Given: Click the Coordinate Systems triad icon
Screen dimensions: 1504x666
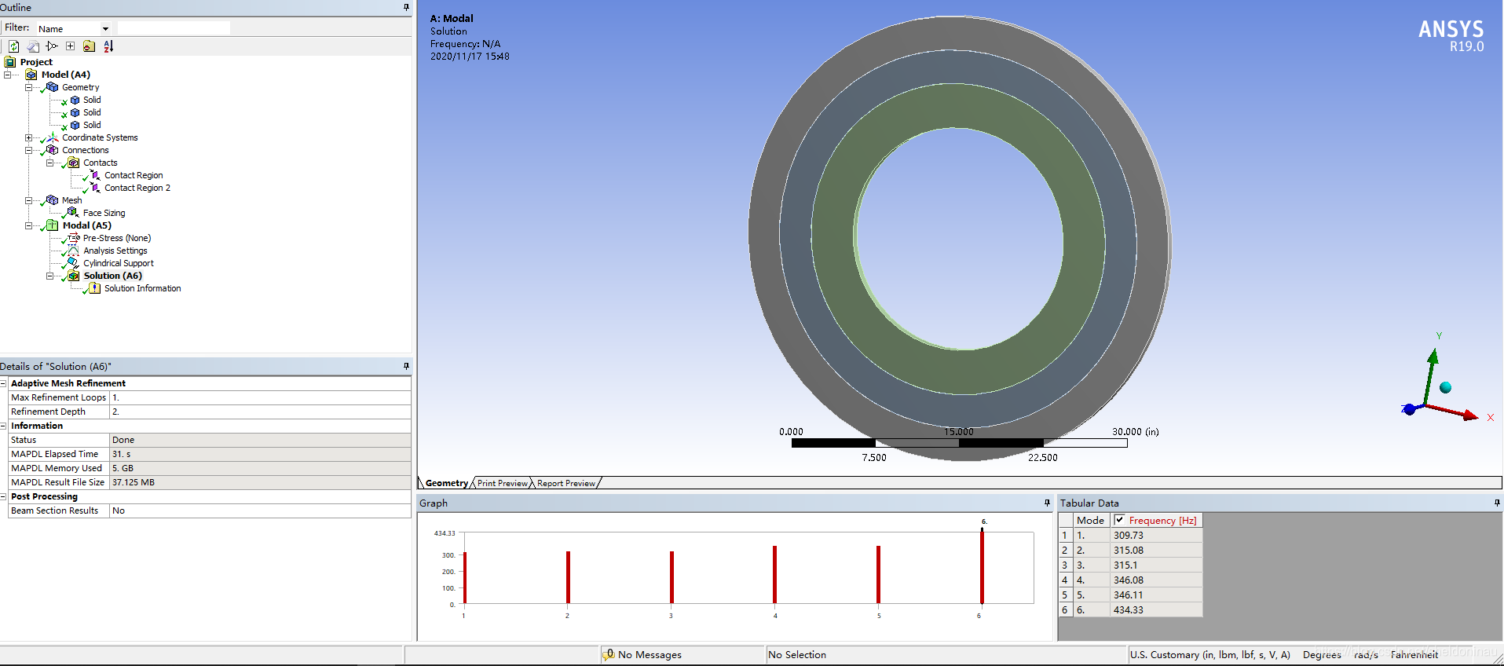Looking at the screenshot, I should click(x=53, y=137).
